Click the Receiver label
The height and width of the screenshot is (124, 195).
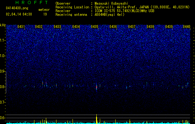[63, 11]
